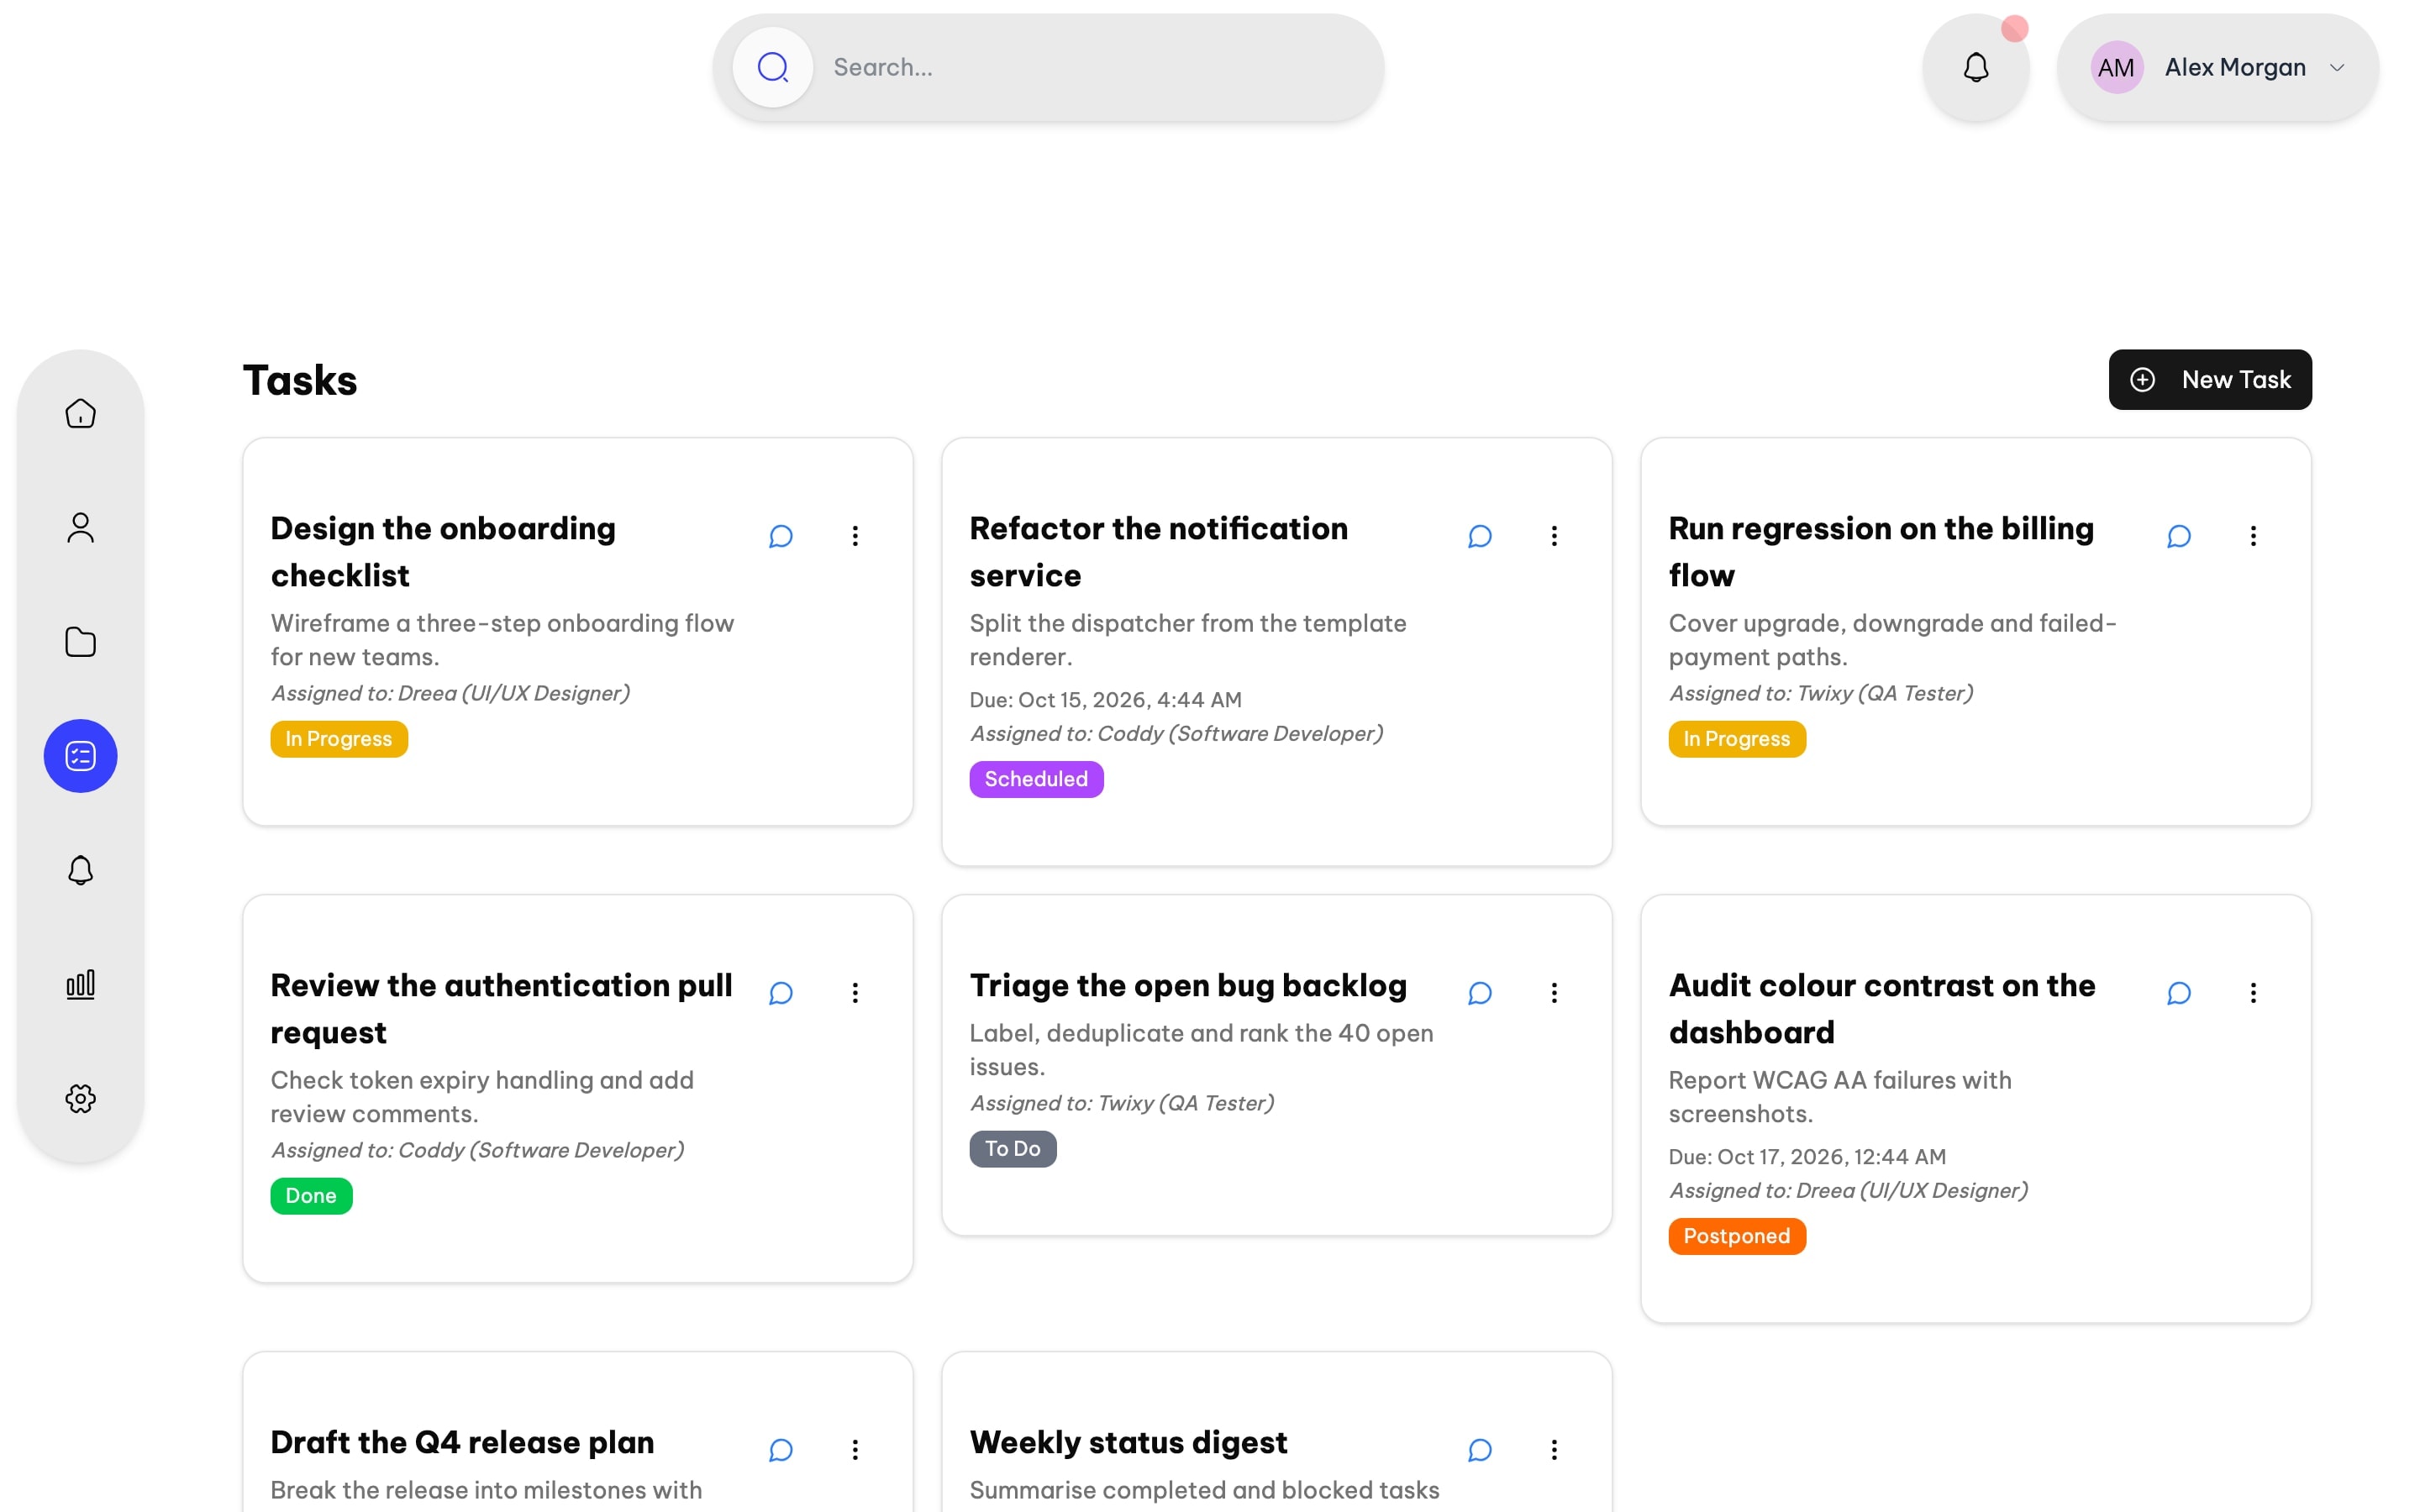
Task: Open the top bar notification bell
Action: pos(1976,67)
